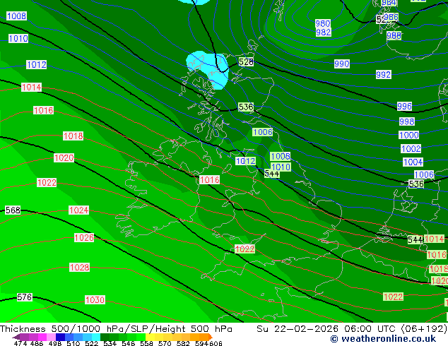Image resolution: width=448 pixels, height=346 pixels.
Task: Pick the bright yellow swatch above the 558 label
Action: click(x=150, y=337)
